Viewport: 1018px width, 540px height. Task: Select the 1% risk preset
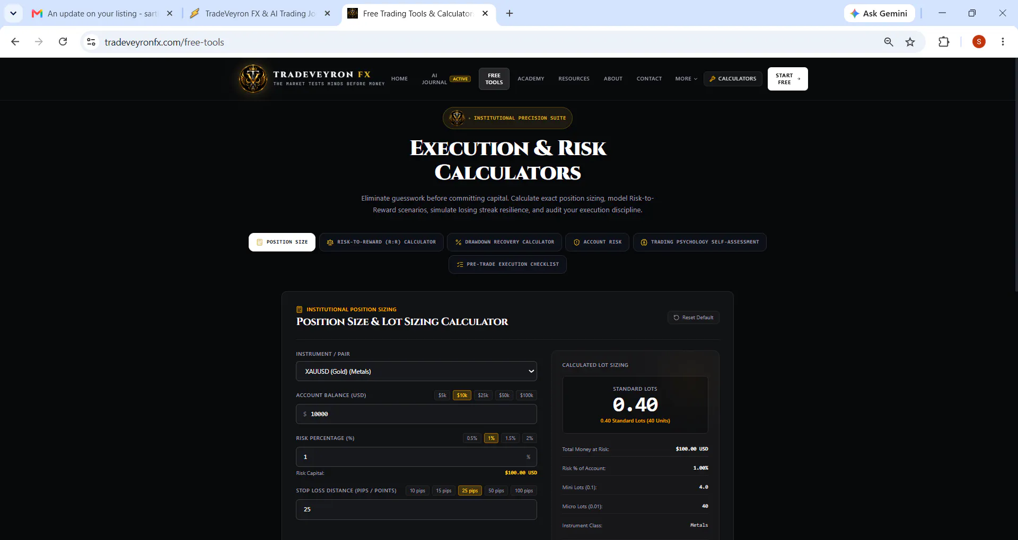coord(492,438)
